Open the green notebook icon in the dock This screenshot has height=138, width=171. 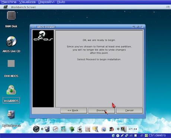pyautogui.click(x=72, y=129)
